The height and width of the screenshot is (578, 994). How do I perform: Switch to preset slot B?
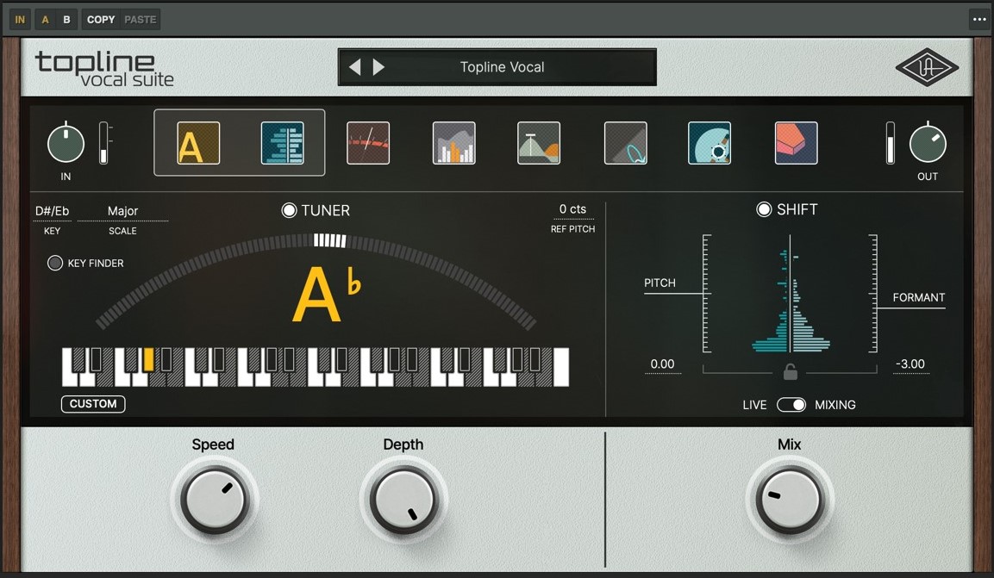click(66, 19)
